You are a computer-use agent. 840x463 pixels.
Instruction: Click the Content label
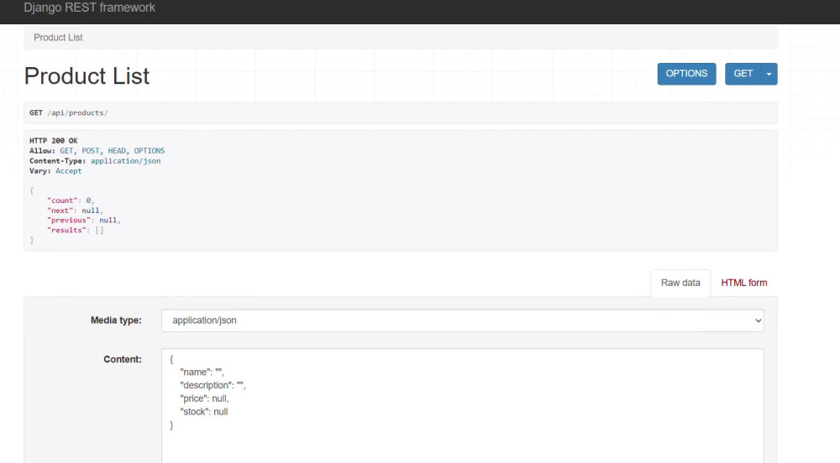[123, 359]
